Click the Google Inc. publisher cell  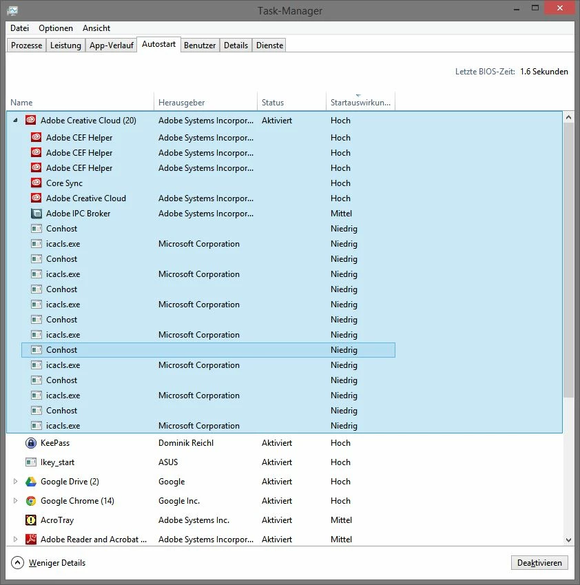coord(179,501)
